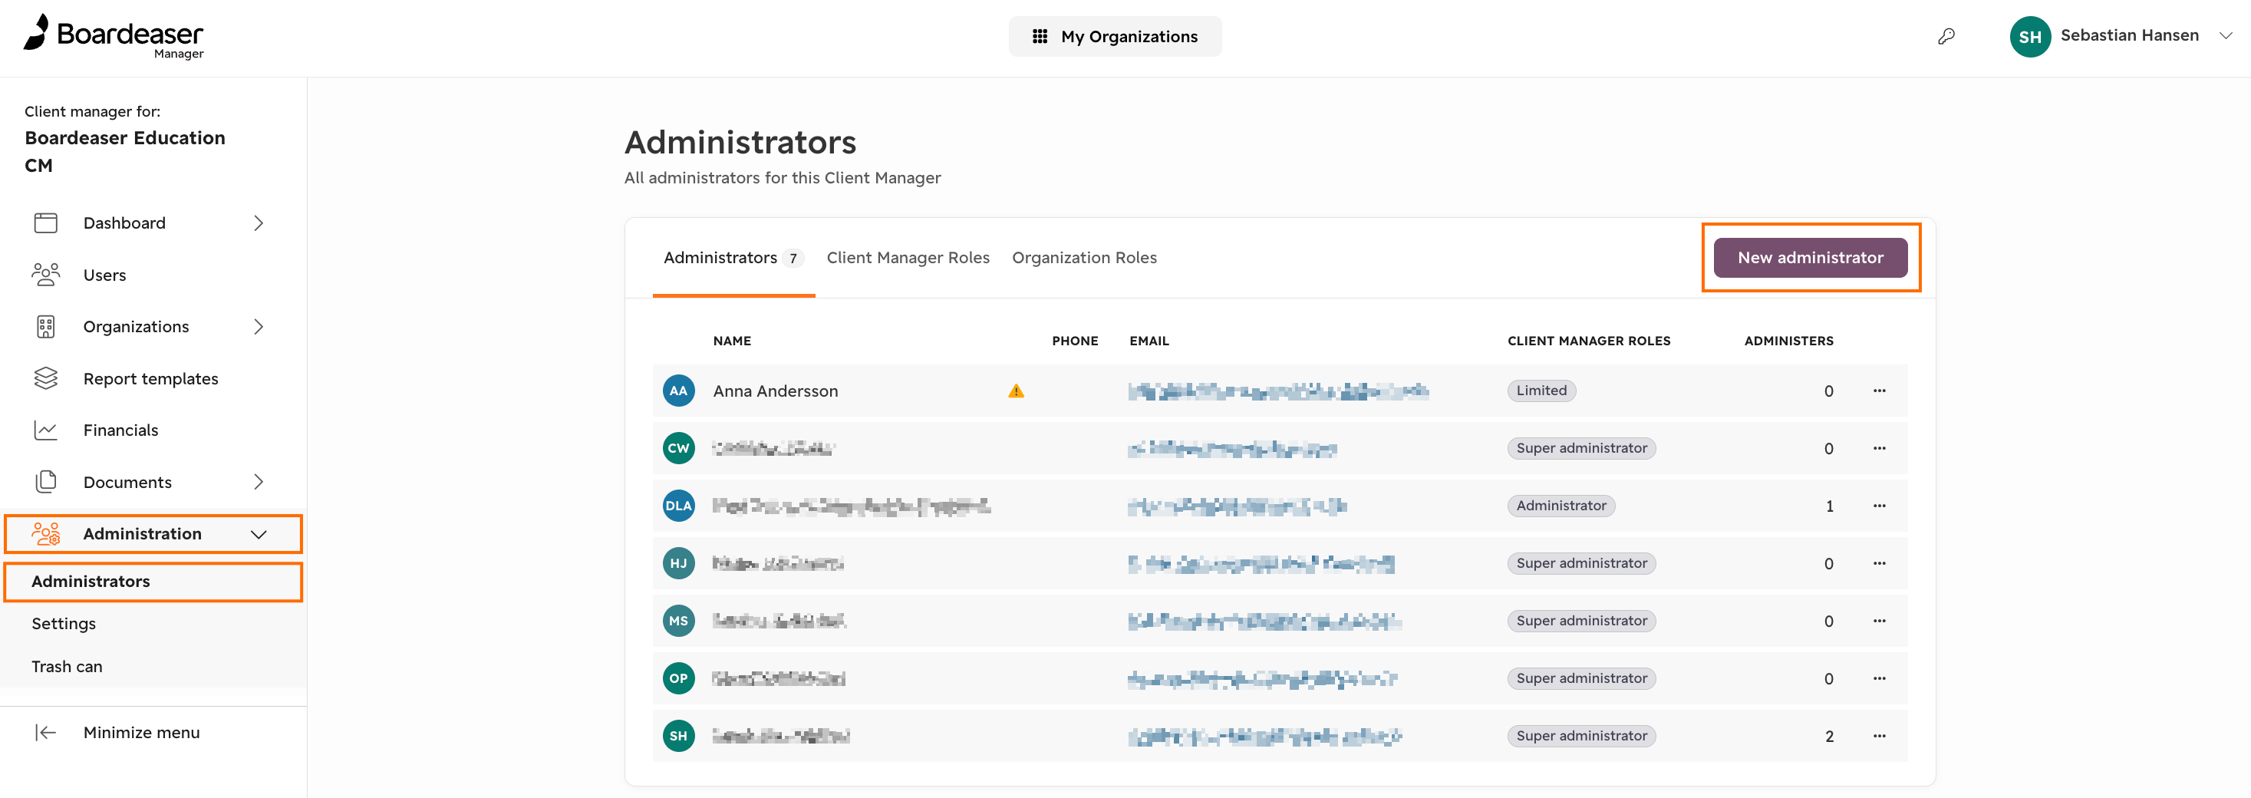2251x798 pixels.
Task: Click Super administrator badge in CW row
Action: click(1580, 448)
